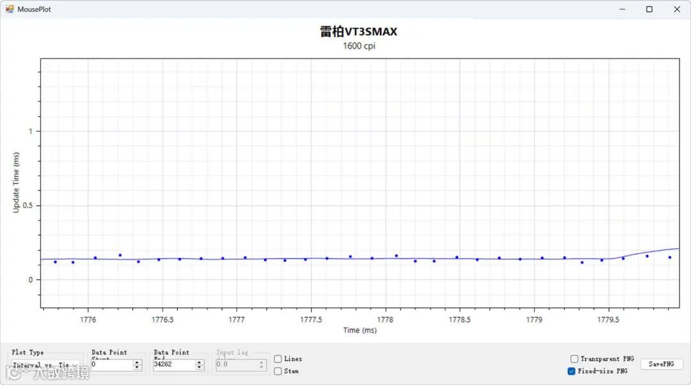Uncheck the Fixed-size PNG checkbox

(x=571, y=372)
